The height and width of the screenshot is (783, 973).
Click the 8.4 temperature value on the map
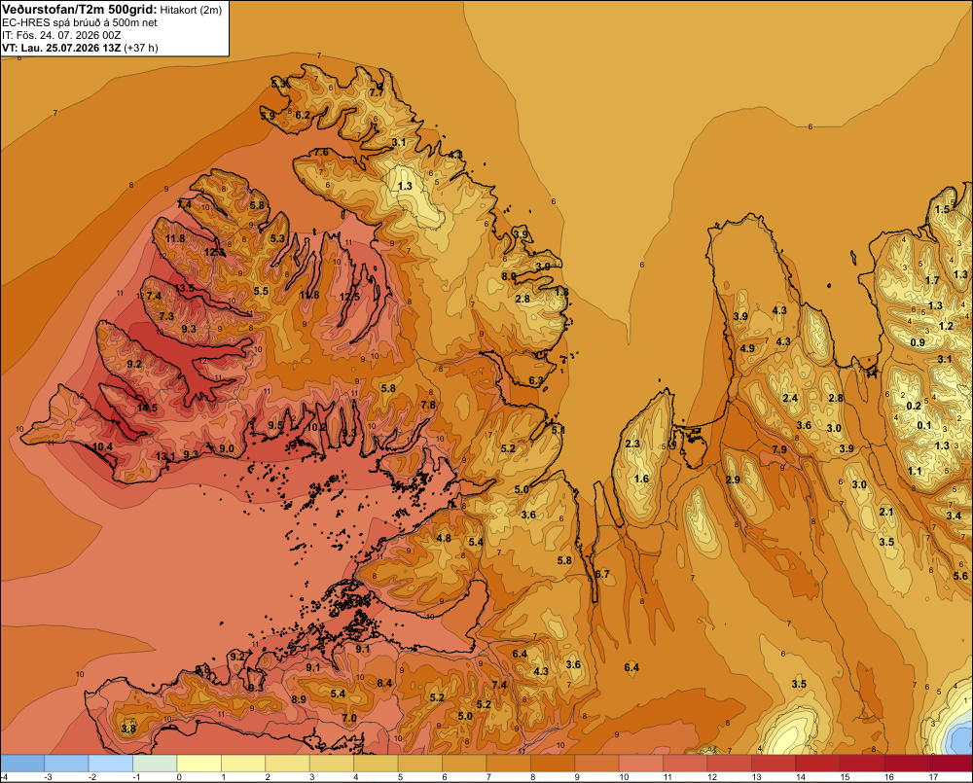pos(384,683)
